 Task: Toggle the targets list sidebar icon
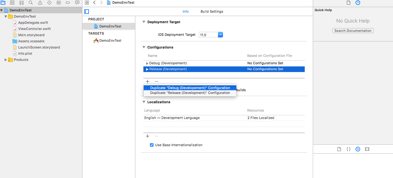87,11
